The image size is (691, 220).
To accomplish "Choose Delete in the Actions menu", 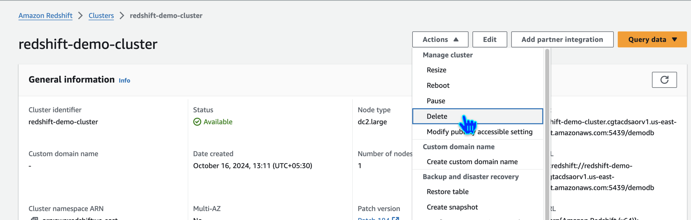I will click(x=437, y=116).
